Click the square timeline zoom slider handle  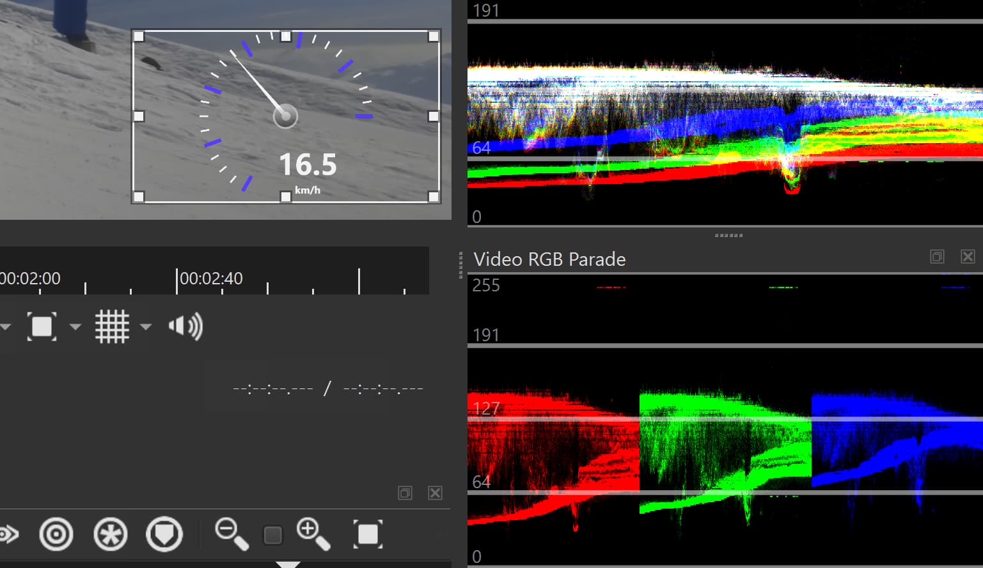273,535
